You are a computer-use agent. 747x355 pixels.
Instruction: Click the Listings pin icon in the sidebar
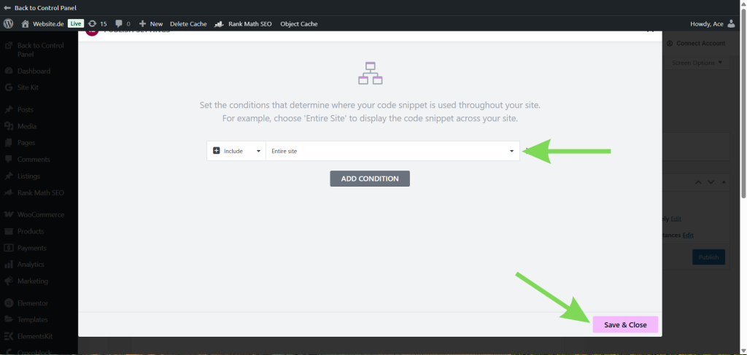point(9,176)
